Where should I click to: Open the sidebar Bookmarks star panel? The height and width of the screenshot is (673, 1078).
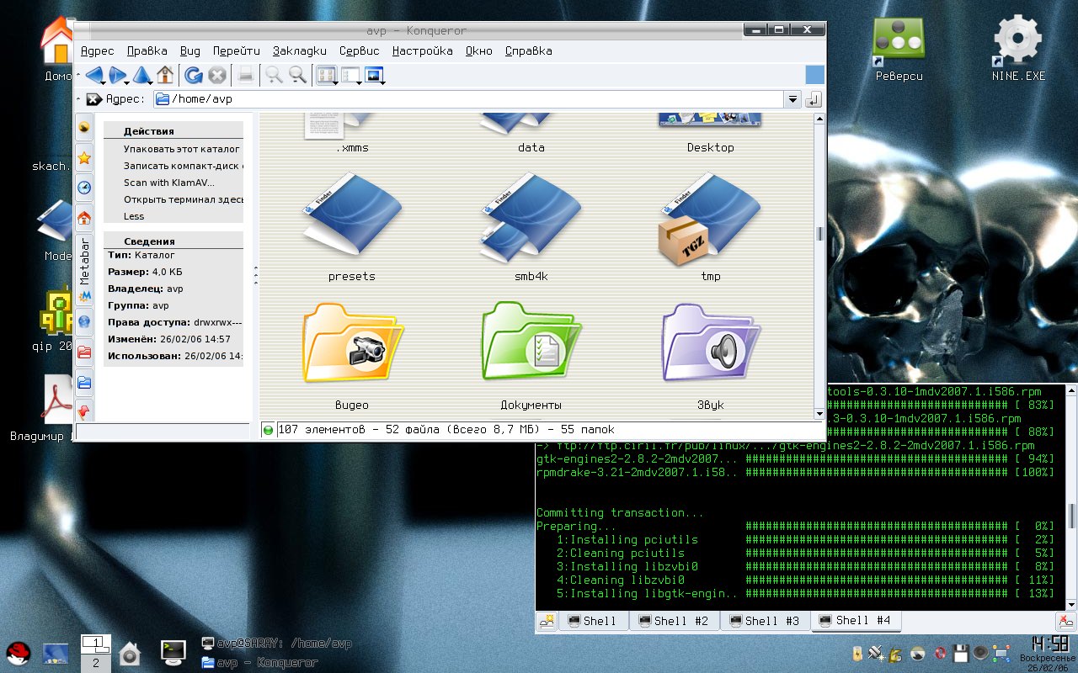pos(84,157)
